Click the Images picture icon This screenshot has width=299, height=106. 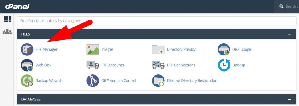coord(93,49)
